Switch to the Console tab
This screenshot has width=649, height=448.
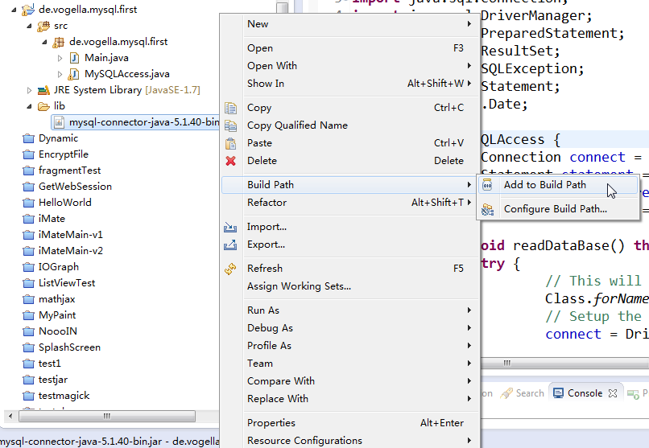(584, 393)
